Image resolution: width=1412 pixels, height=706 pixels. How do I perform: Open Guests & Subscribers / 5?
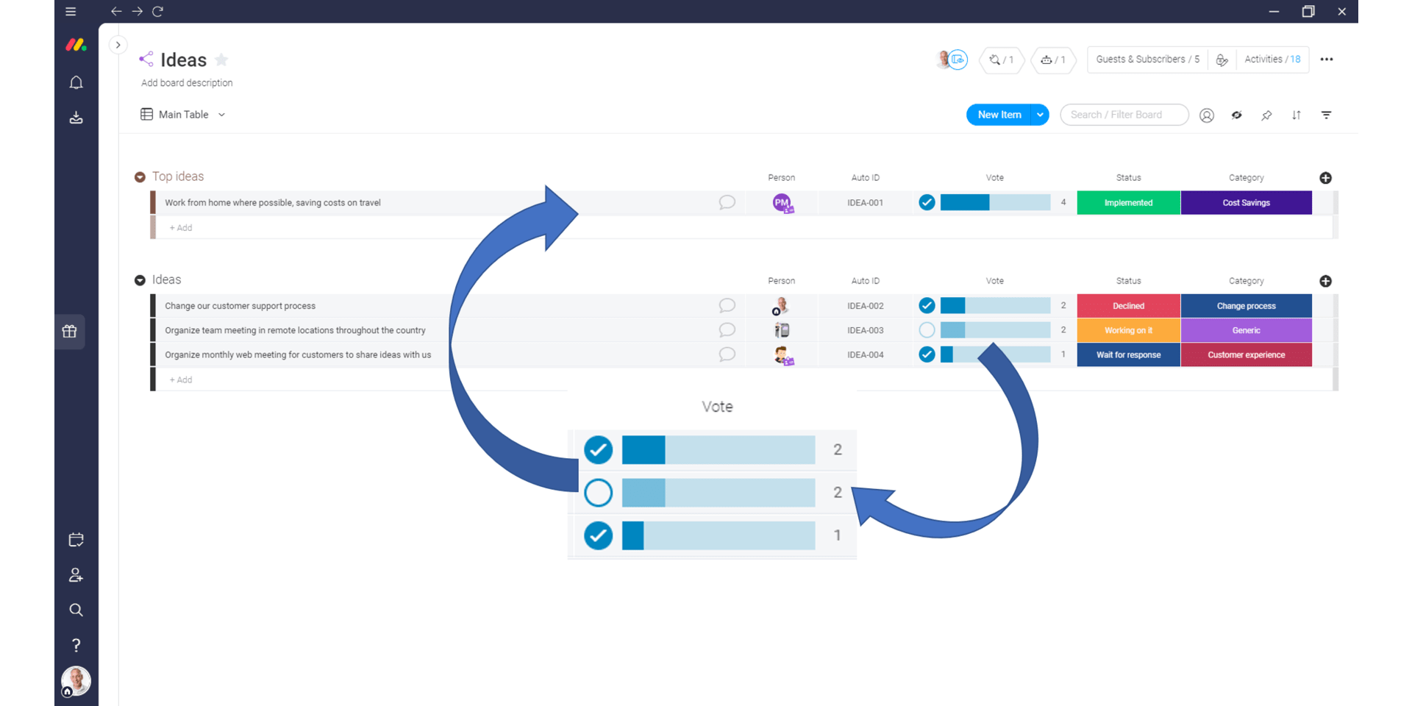click(1147, 60)
